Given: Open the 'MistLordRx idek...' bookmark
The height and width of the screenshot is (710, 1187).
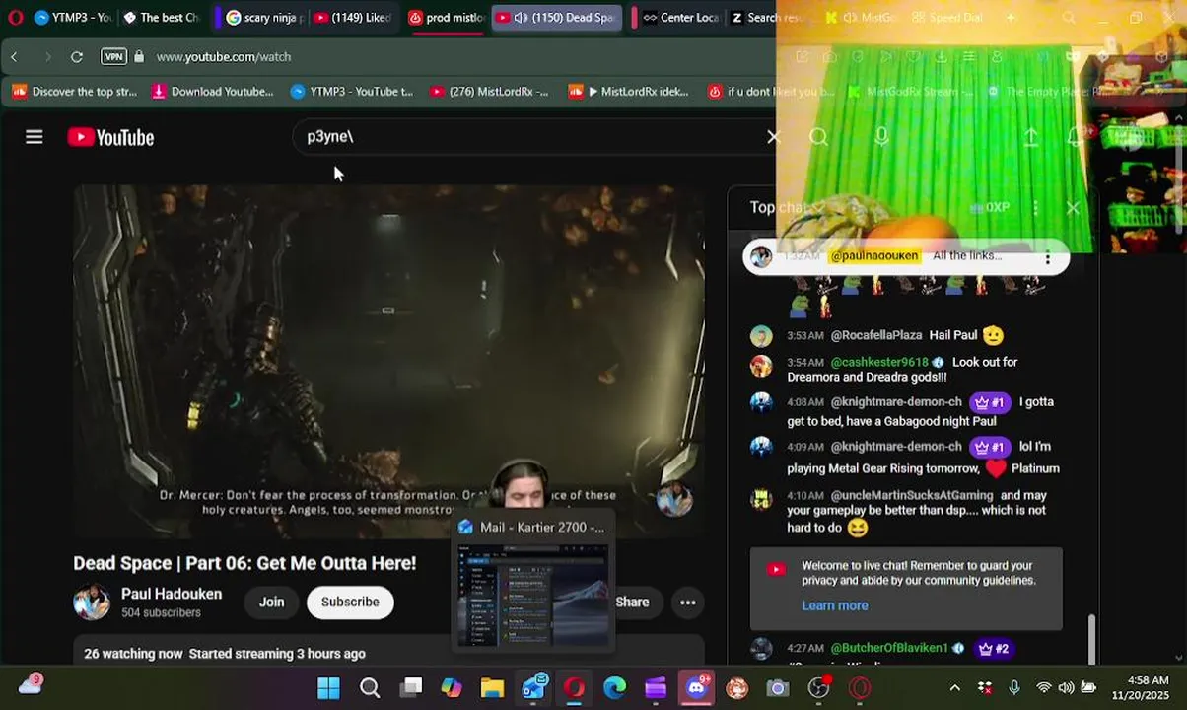Looking at the screenshot, I should pyautogui.click(x=628, y=91).
